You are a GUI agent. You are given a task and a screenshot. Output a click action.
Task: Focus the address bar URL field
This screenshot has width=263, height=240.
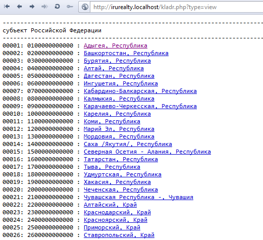[x=177, y=7]
